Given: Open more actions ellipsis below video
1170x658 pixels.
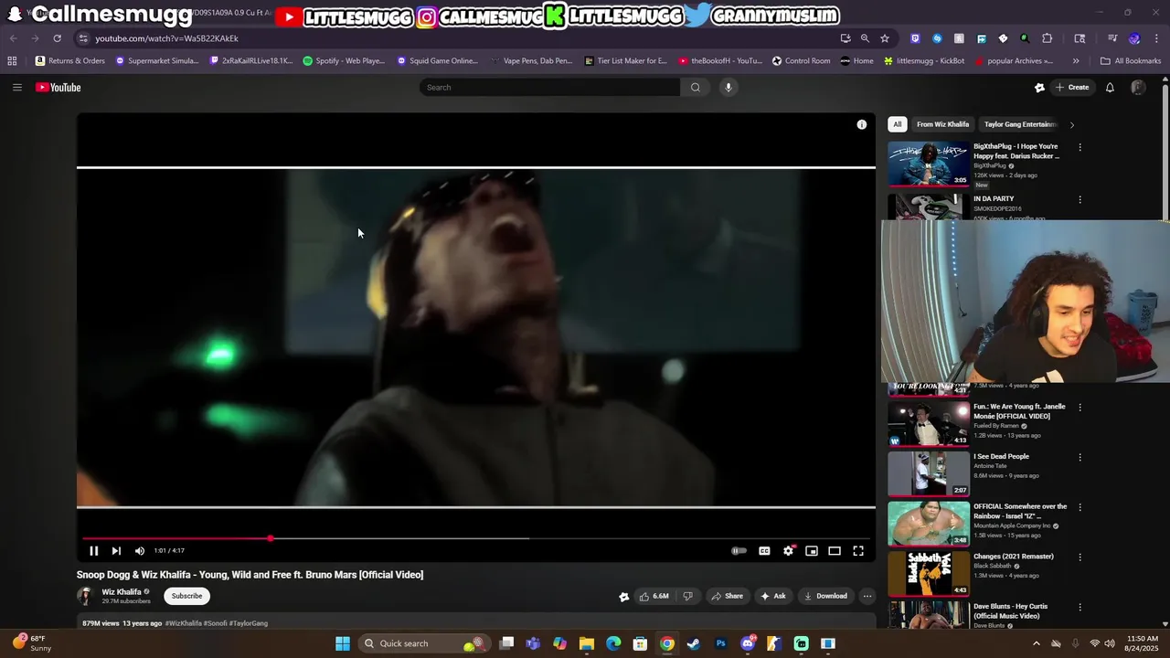Looking at the screenshot, I should tap(867, 596).
